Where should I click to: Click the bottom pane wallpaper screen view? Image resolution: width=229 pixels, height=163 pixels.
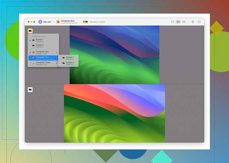tap(114, 113)
